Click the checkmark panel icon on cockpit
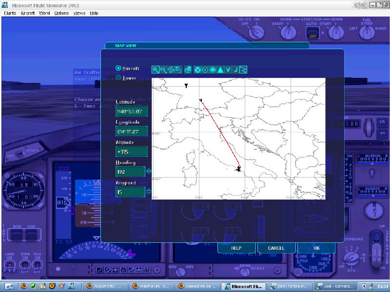Image resolution: width=390 pixels, height=292 pixels. (x=99, y=270)
